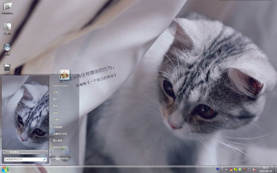This screenshot has height=173, width=277.
Task: Click the Shut down (关机) button
Action: tap(58, 160)
